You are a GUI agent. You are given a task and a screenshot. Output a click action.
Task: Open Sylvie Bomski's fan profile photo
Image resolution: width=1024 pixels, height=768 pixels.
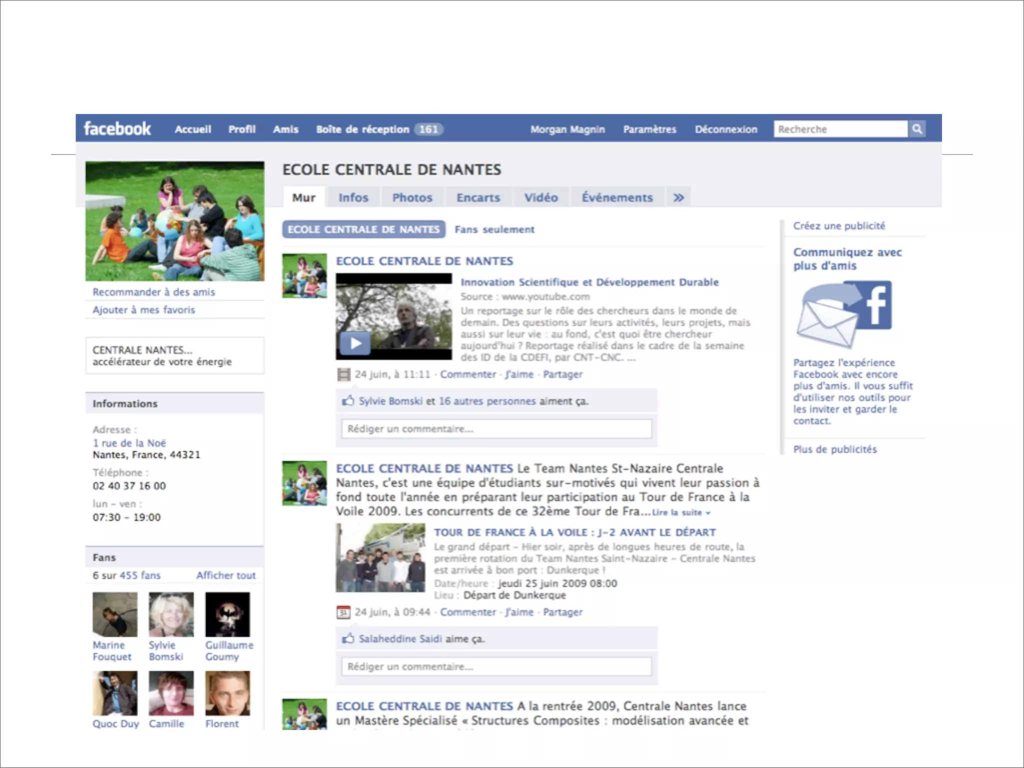point(171,614)
